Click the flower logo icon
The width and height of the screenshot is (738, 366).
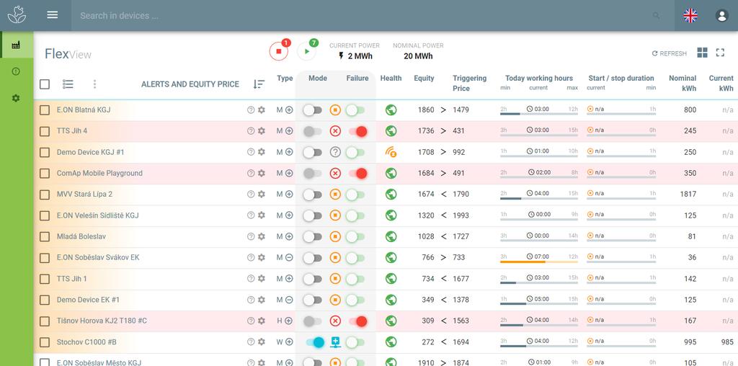tap(17, 15)
